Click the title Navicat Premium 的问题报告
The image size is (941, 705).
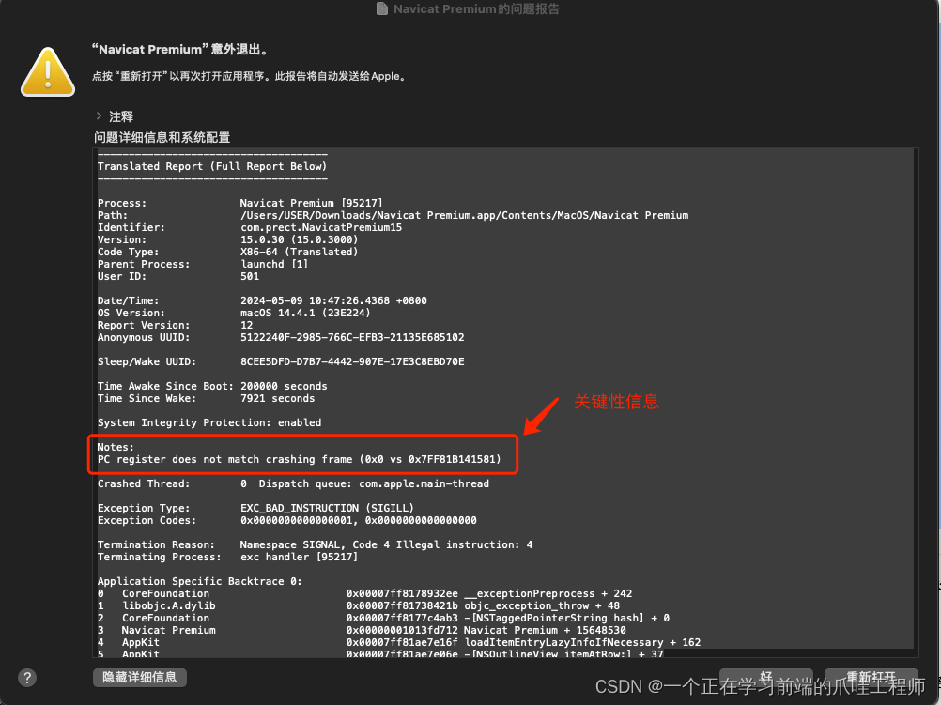[480, 9]
